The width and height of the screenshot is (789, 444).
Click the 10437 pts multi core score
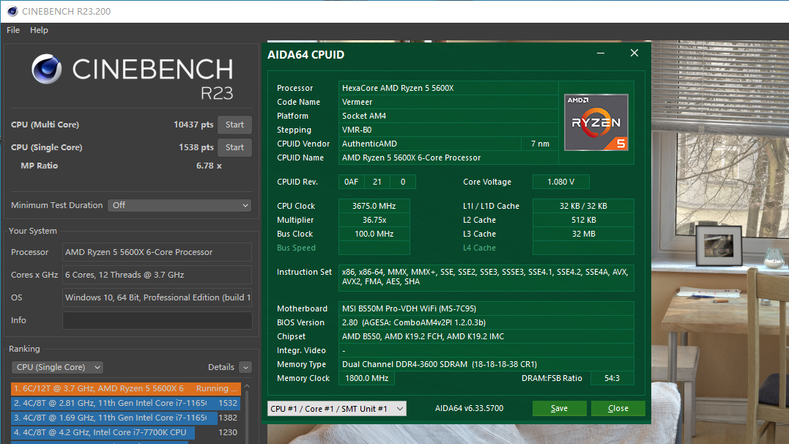193,125
